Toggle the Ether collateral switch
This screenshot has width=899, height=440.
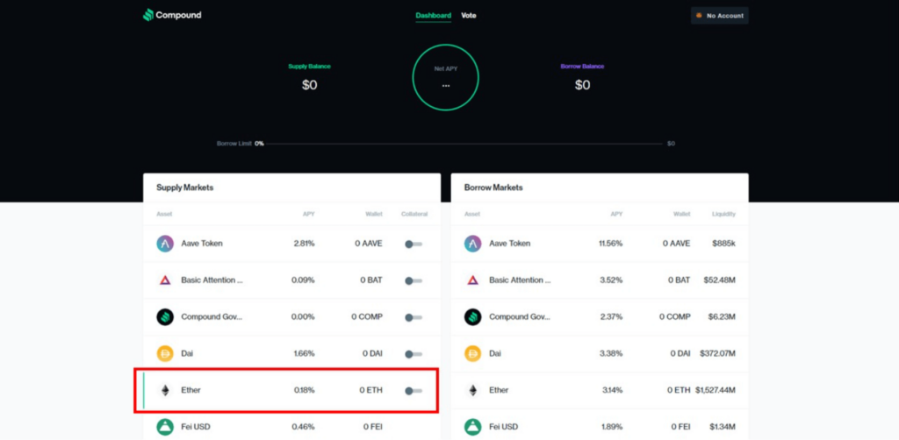pyautogui.click(x=414, y=391)
